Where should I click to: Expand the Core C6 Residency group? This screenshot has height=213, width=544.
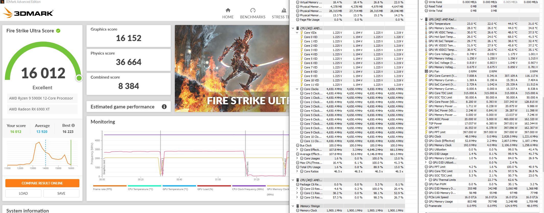point(297,197)
